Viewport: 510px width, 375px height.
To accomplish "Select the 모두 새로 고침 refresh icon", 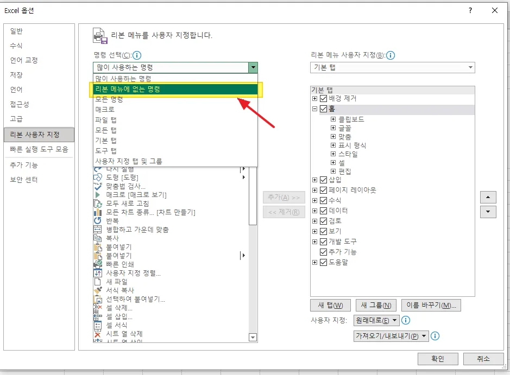I will tap(97, 204).
